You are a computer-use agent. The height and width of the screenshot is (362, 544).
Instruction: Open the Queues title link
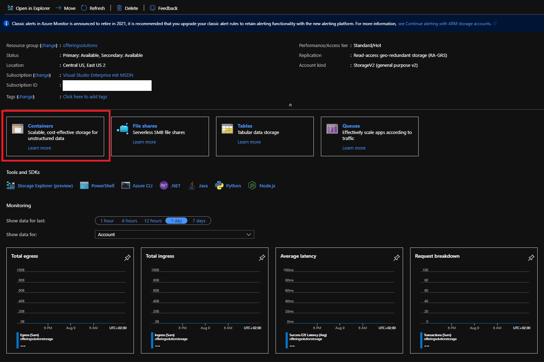point(351,126)
